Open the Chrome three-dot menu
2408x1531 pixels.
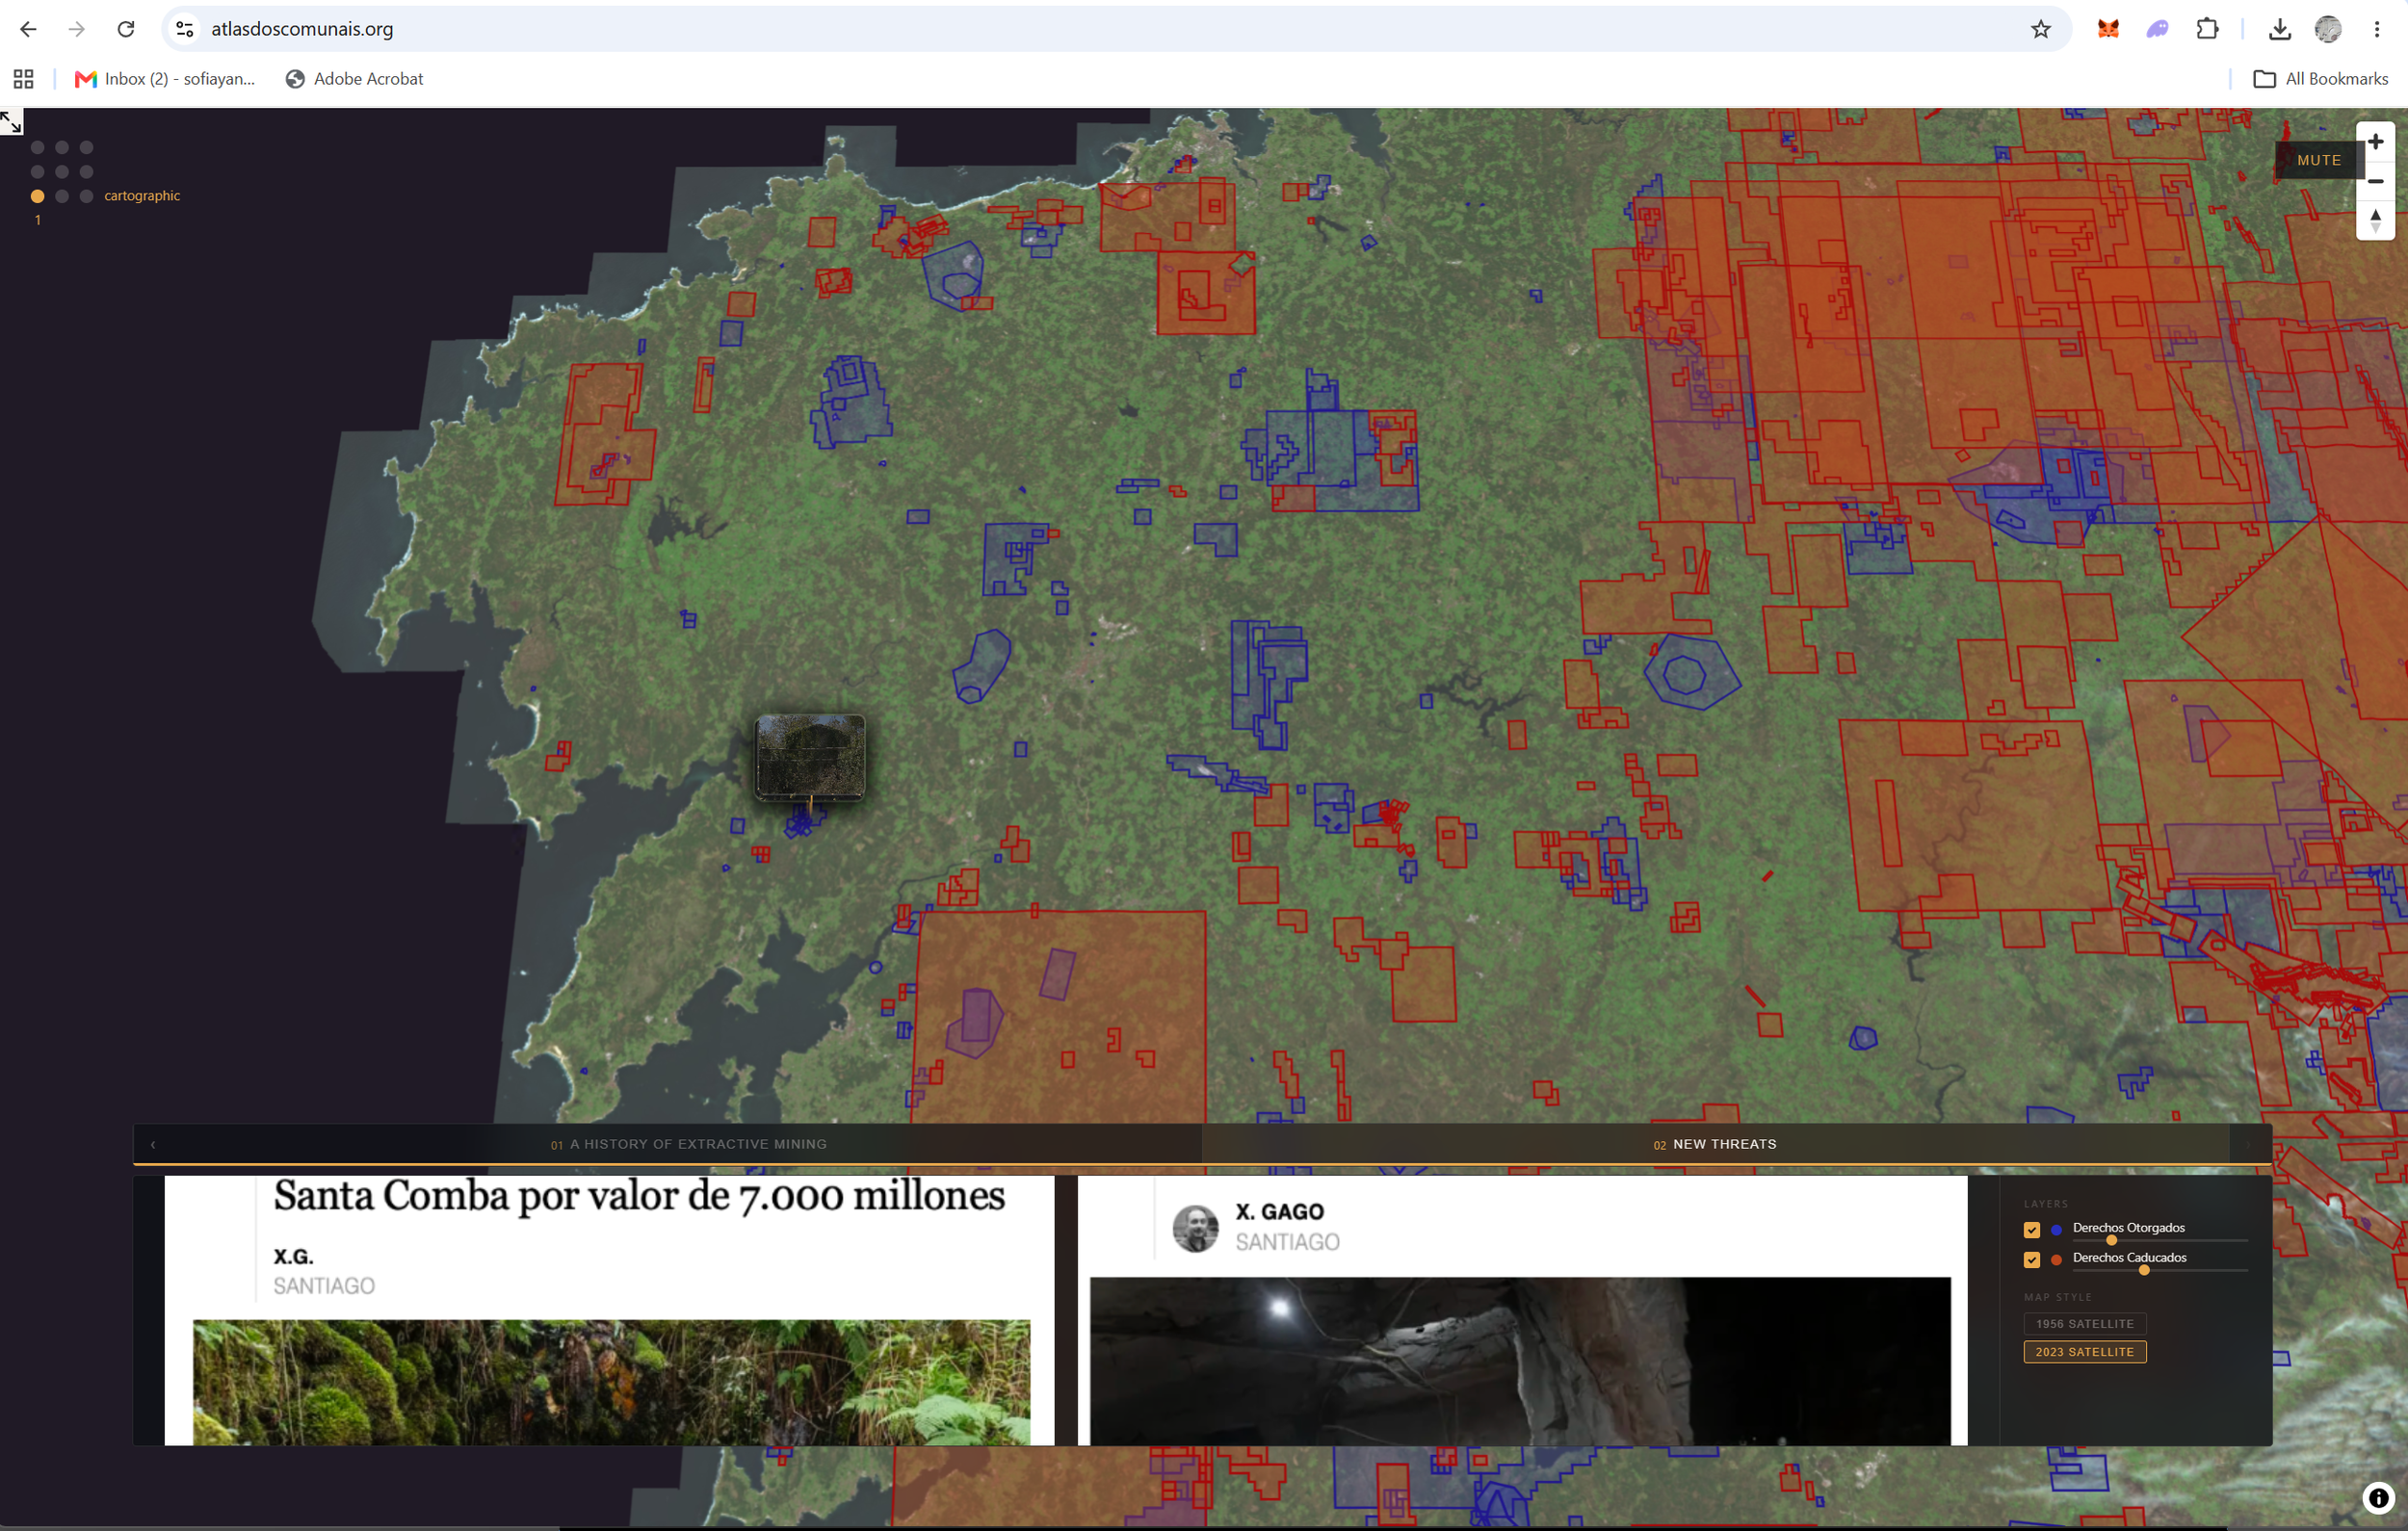(2377, 29)
